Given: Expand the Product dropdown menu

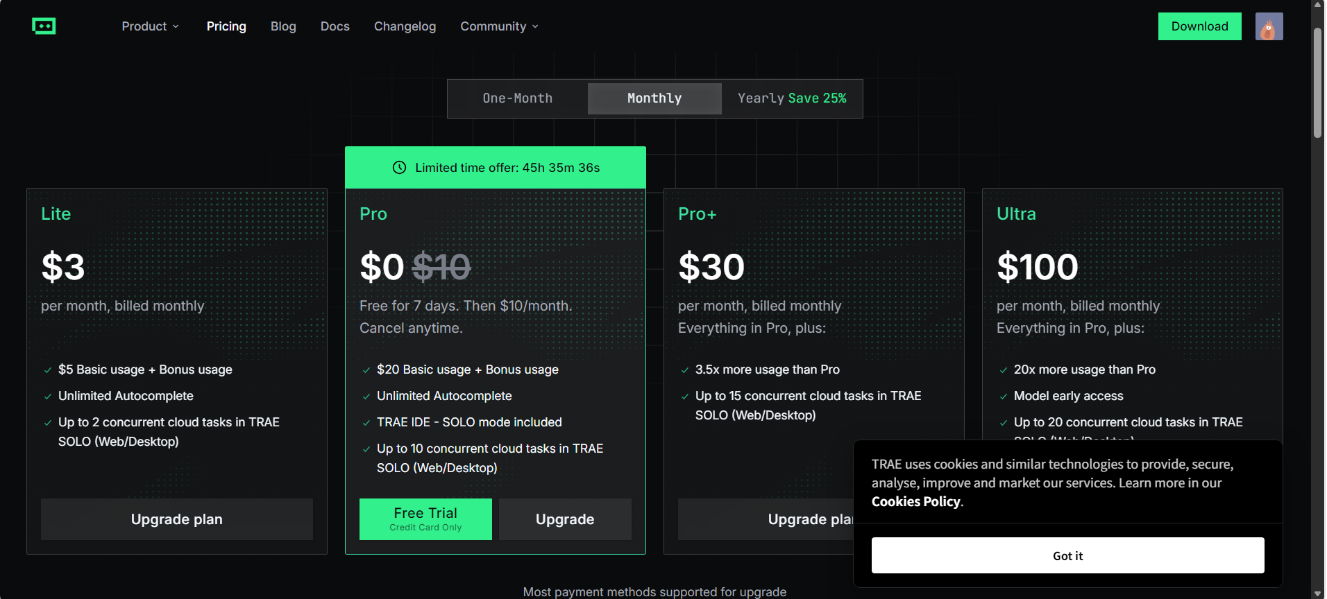Looking at the screenshot, I should tap(150, 26).
